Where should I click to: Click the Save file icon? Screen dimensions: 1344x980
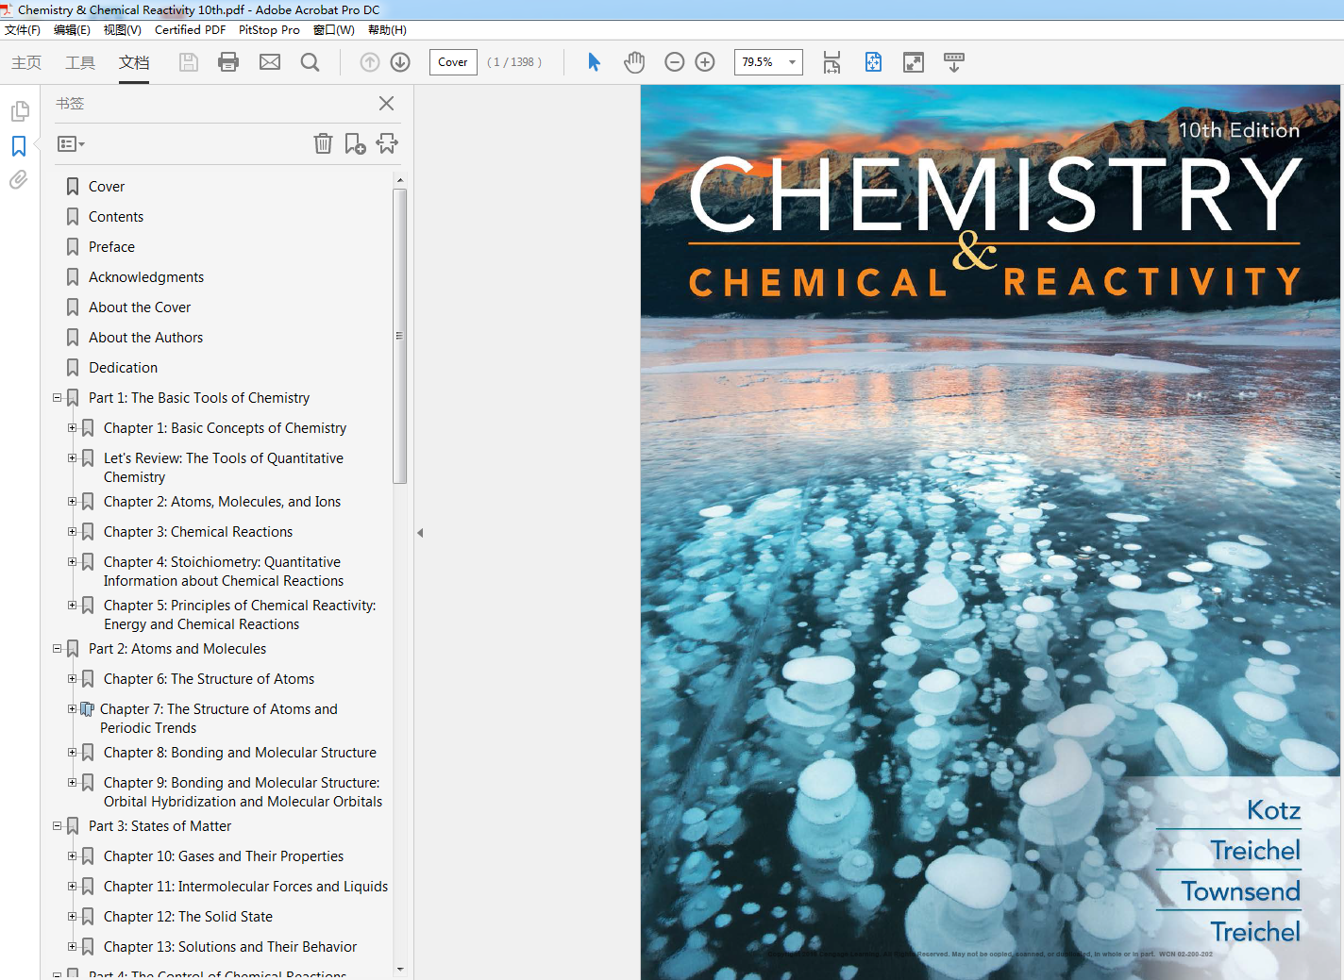pyautogui.click(x=189, y=62)
